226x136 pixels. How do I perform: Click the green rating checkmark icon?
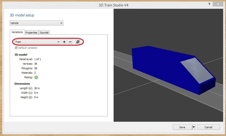[x=36, y=77]
